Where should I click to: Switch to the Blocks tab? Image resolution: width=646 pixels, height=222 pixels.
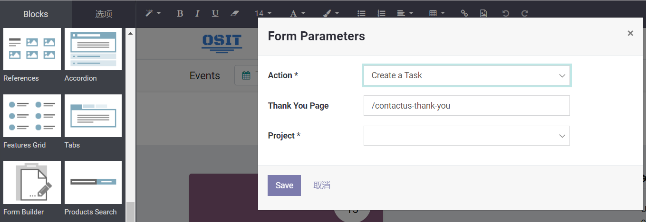[x=36, y=14]
